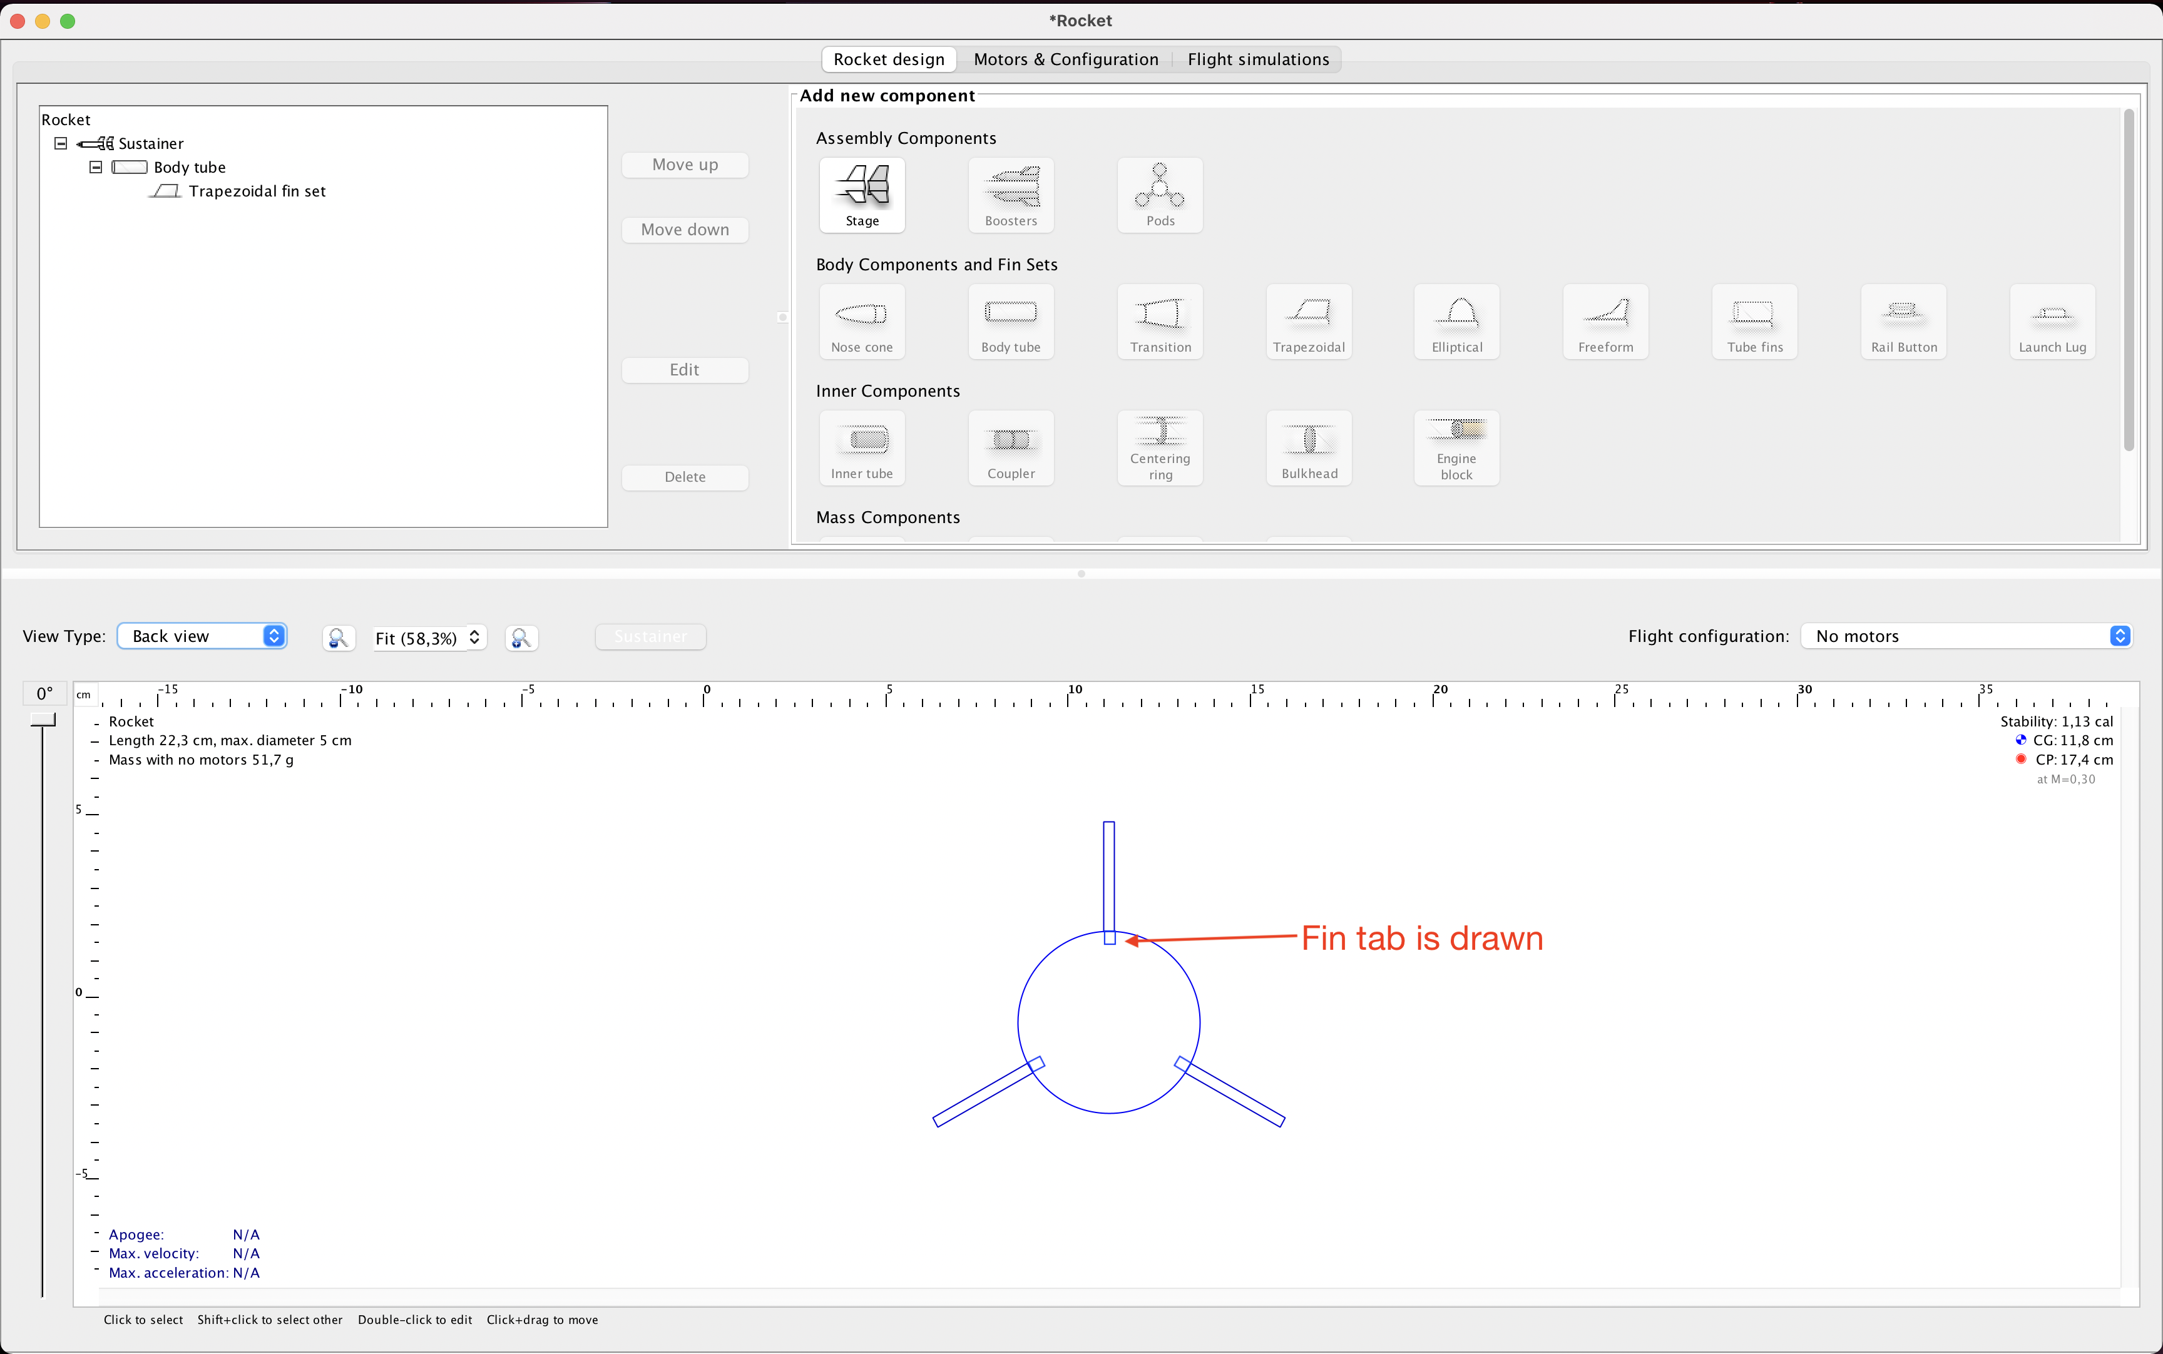Open the View Type dropdown

(x=202, y=636)
